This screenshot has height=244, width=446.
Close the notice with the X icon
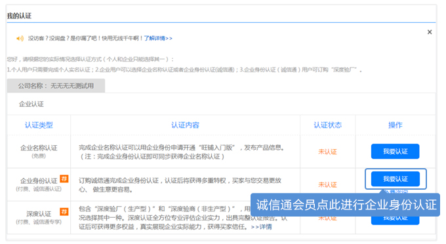(x=430, y=32)
